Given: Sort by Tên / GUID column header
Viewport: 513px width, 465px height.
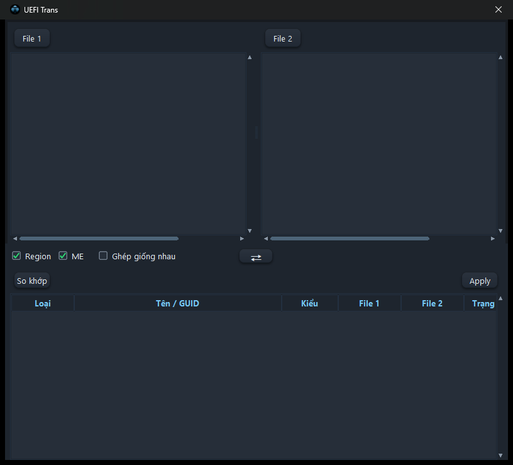Looking at the screenshot, I should pos(178,303).
